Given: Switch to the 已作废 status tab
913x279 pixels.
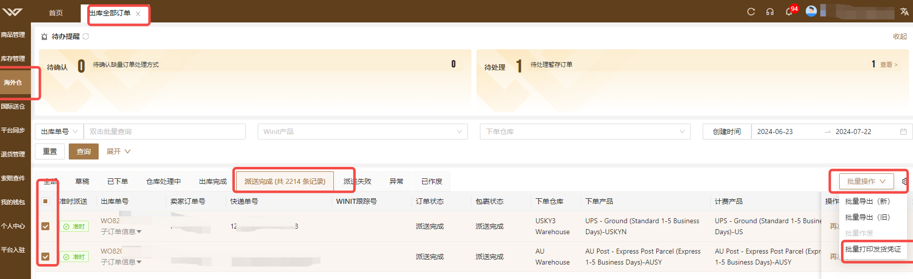Looking at the screenshot, I should click(x=432, y=181).
